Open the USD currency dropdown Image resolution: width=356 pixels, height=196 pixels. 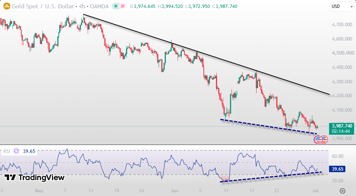click(342, 6)
